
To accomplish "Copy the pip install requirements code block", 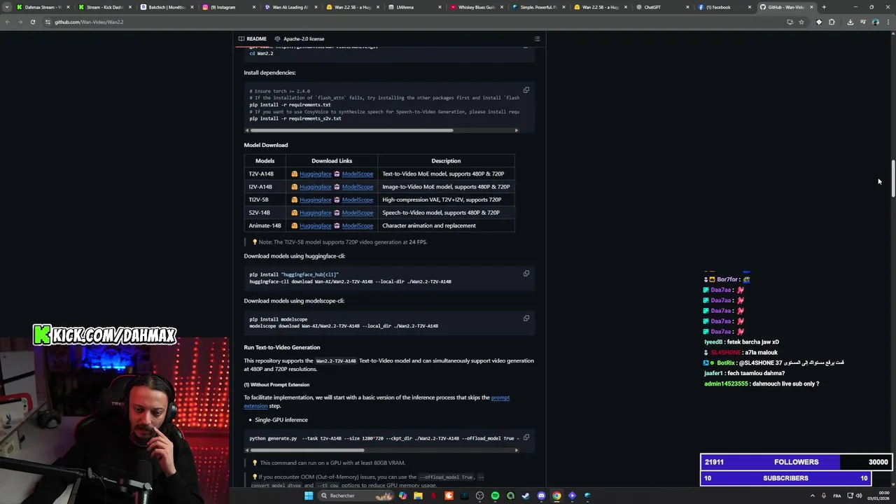I will coord(526,90).
